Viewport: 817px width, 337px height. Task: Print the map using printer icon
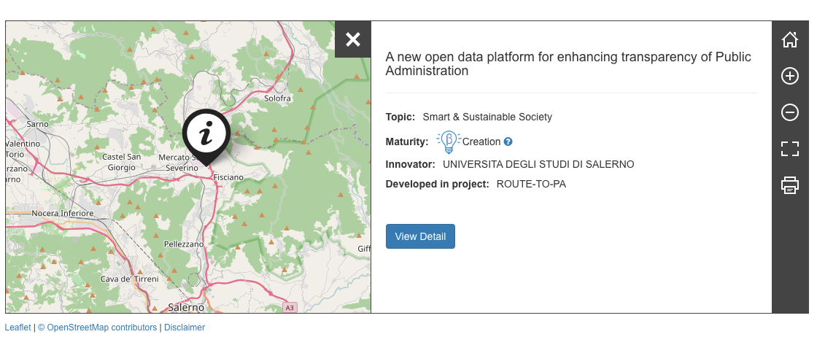[789, 185]
